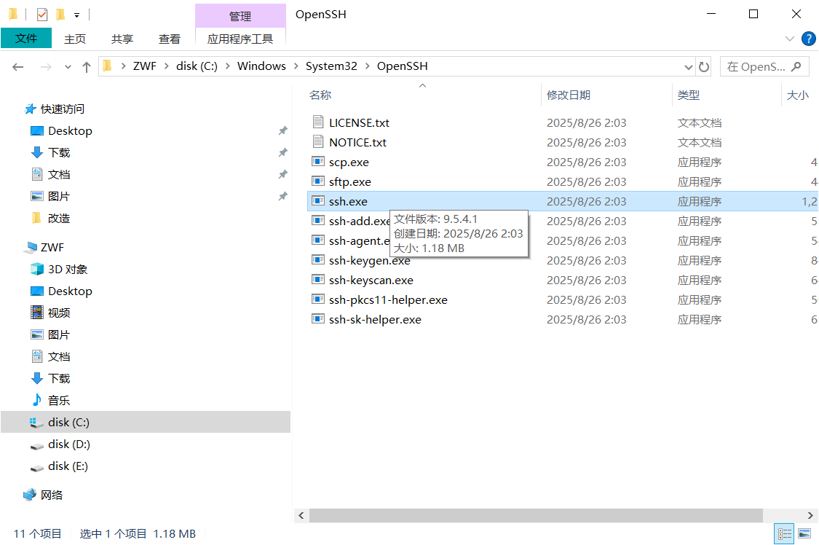Select the sftp.exe application icon
The width and height of the screenshot is (819, 545).
318,181
